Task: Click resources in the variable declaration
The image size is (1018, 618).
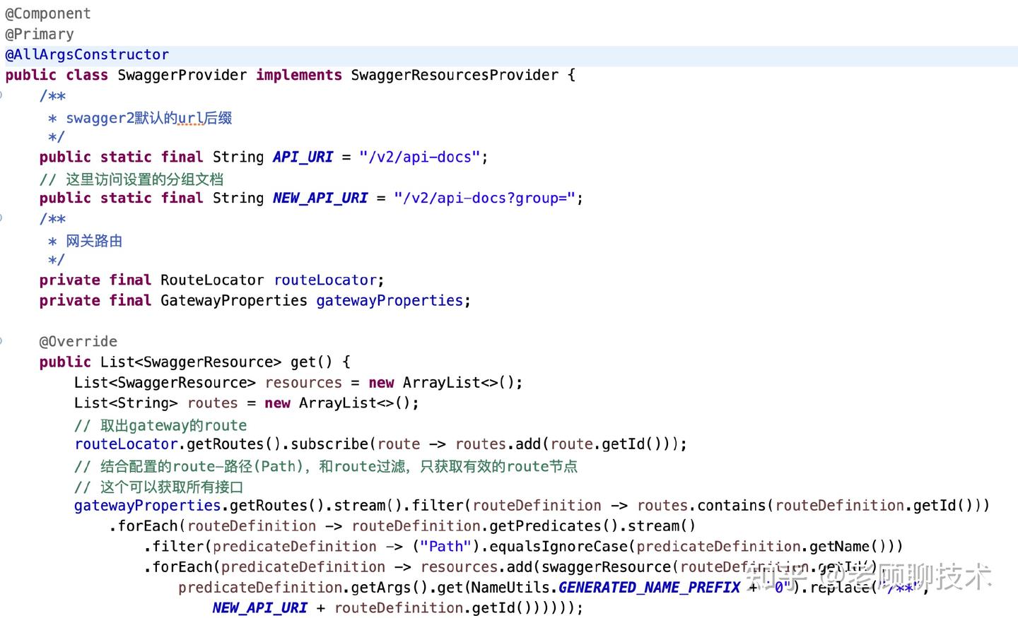Action: (303, 382)
